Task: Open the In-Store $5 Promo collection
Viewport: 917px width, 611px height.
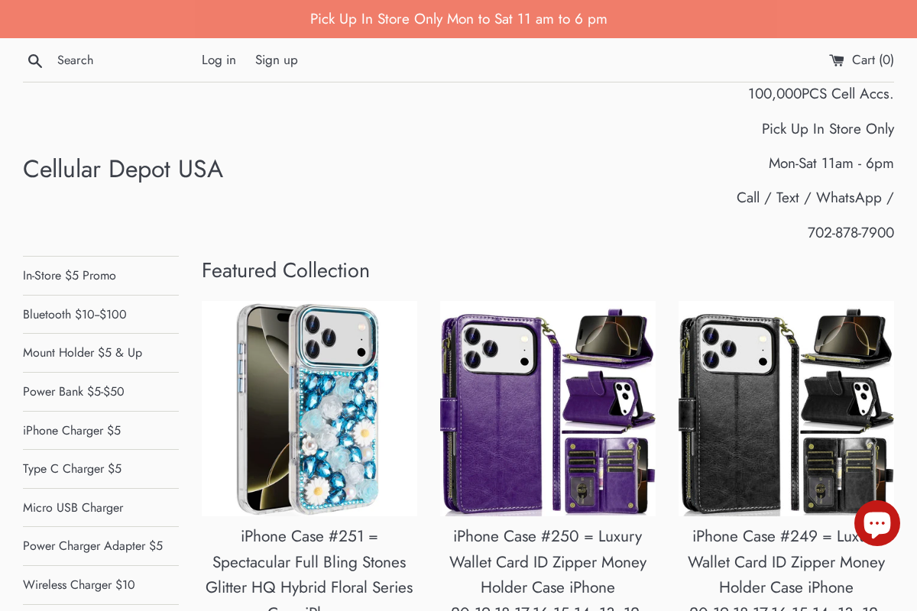Action: click(70, 276)
